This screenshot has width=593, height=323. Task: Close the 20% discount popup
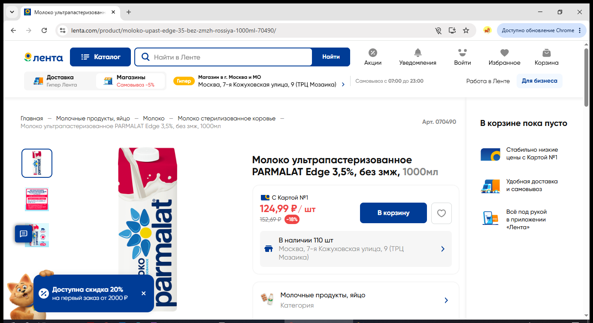click(143, 293)
